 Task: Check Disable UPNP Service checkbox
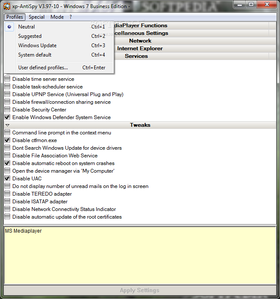[x=7, y=94]
